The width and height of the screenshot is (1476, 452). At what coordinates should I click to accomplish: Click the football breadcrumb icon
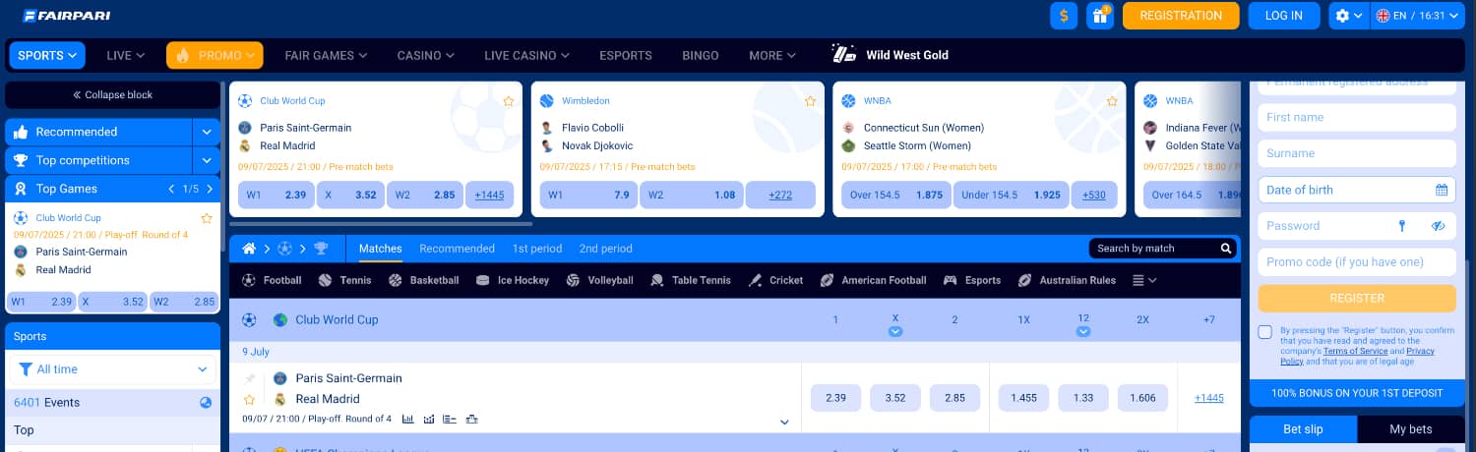coord(285,249)
